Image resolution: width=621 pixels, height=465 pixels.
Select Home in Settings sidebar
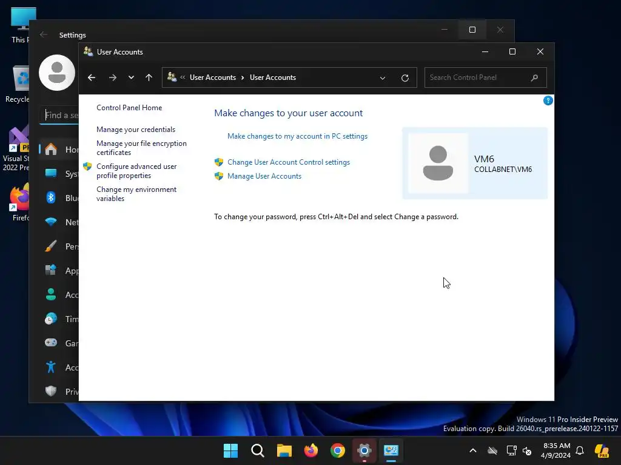[x=59, y=150]
